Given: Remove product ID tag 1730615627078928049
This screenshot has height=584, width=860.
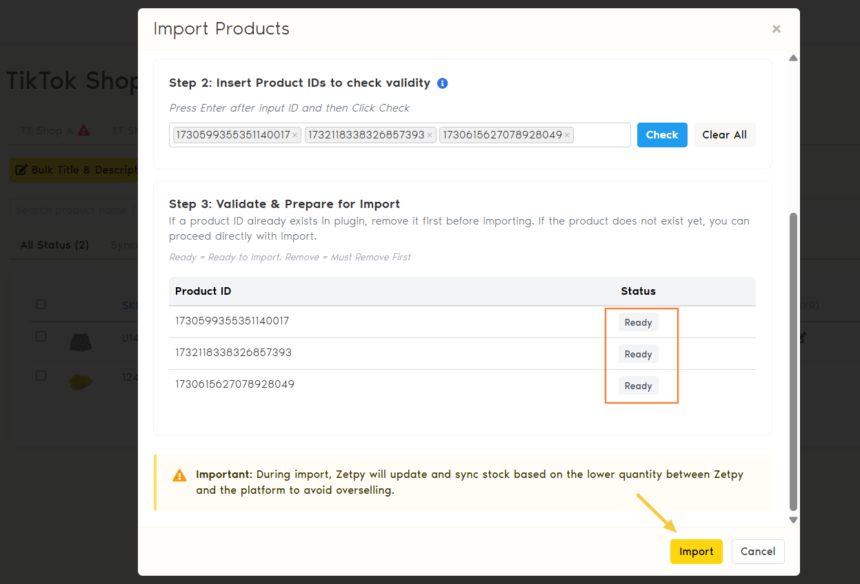Looking at the screenshot, I should click(x=567, y=135).
